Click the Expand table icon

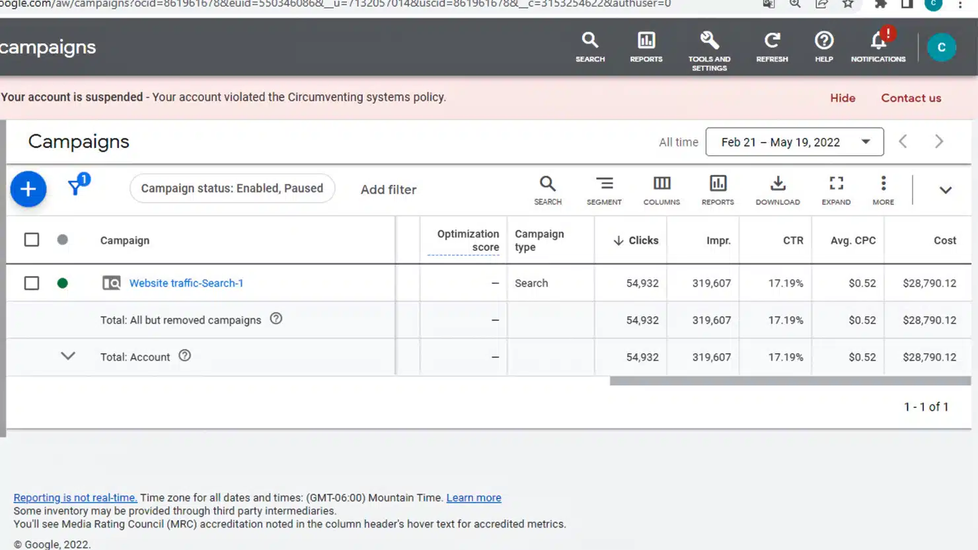(836, 190)
